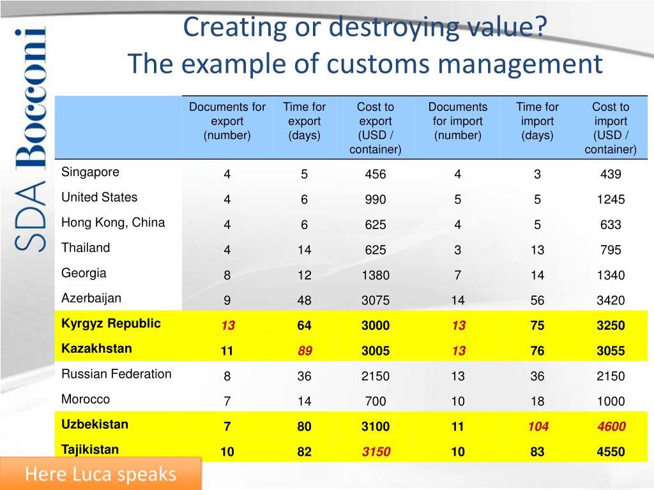Select the slide title 'Creating or destroying value?'
654x490 pixels.
point(365,26)
